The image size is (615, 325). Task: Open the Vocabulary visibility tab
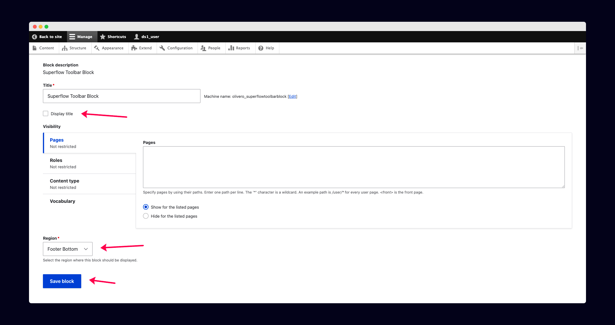(x=90, y=201)
